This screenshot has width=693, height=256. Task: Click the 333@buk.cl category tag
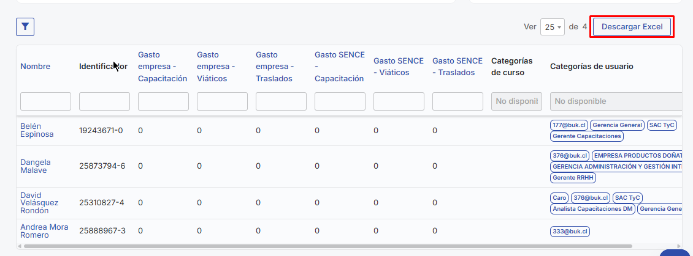pyautogui.click(x=570, y=232)
